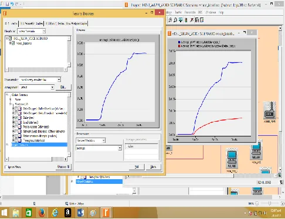The image size is (285, 219).
Task: Click the running man simulation toolbar icon
Action: [192, 20]
